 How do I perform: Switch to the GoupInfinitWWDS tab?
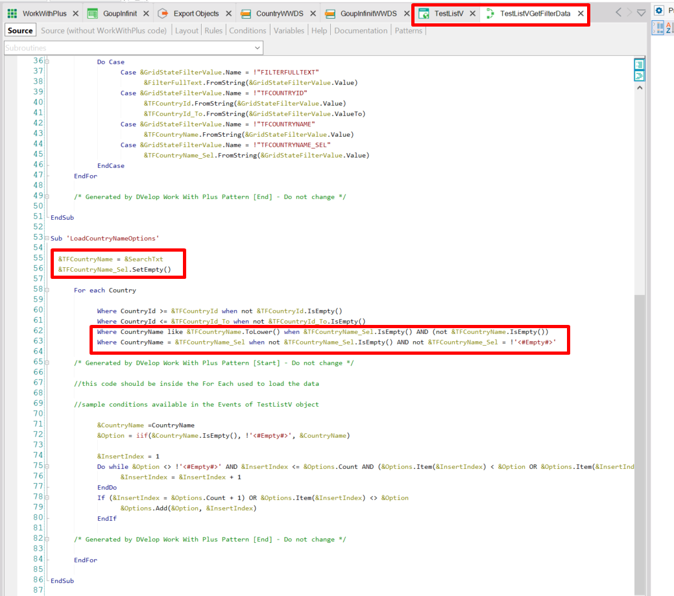[x=368, y=14]
